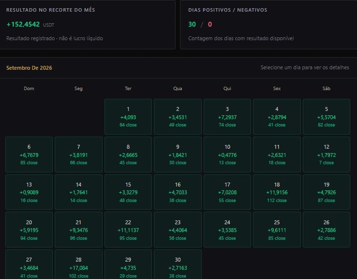
Task: Open day 24 showing +3,5385
Action: pos(227,230)
